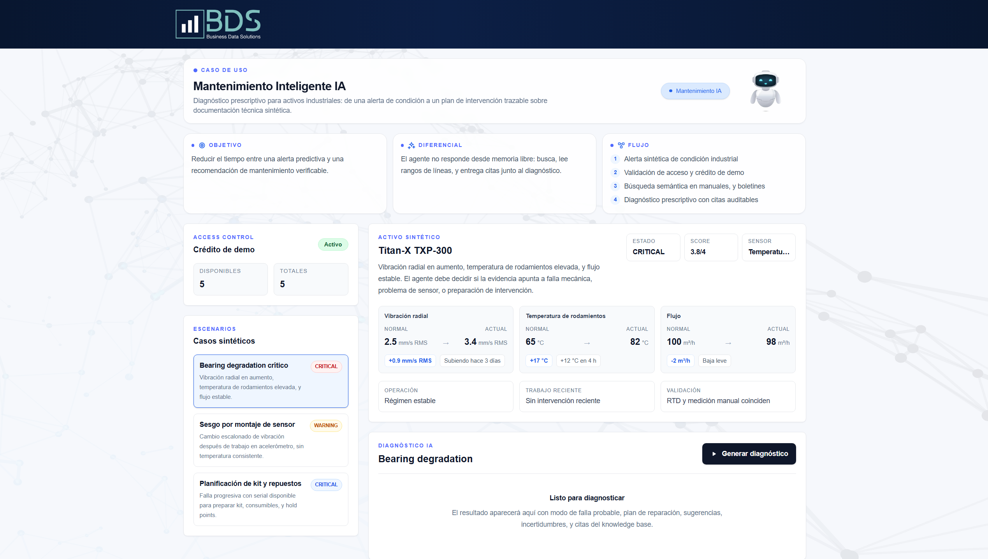This screenshot has height=559, width=988.
Task: Click the WARNING badge on Sesgo por montaje
Action: (x=326, y=426)
